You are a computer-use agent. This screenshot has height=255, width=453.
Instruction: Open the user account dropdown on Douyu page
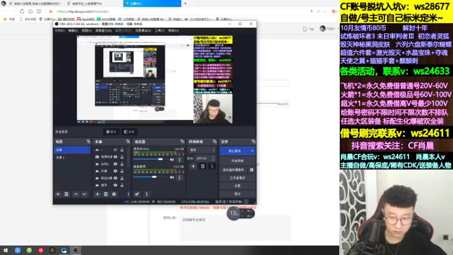tap(330, 29)
